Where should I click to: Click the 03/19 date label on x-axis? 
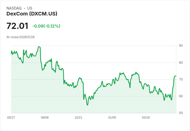click(x=146, y=117)
